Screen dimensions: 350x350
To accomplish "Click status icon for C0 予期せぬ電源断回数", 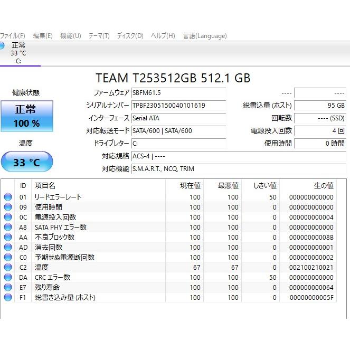I will tap(8, 258).
